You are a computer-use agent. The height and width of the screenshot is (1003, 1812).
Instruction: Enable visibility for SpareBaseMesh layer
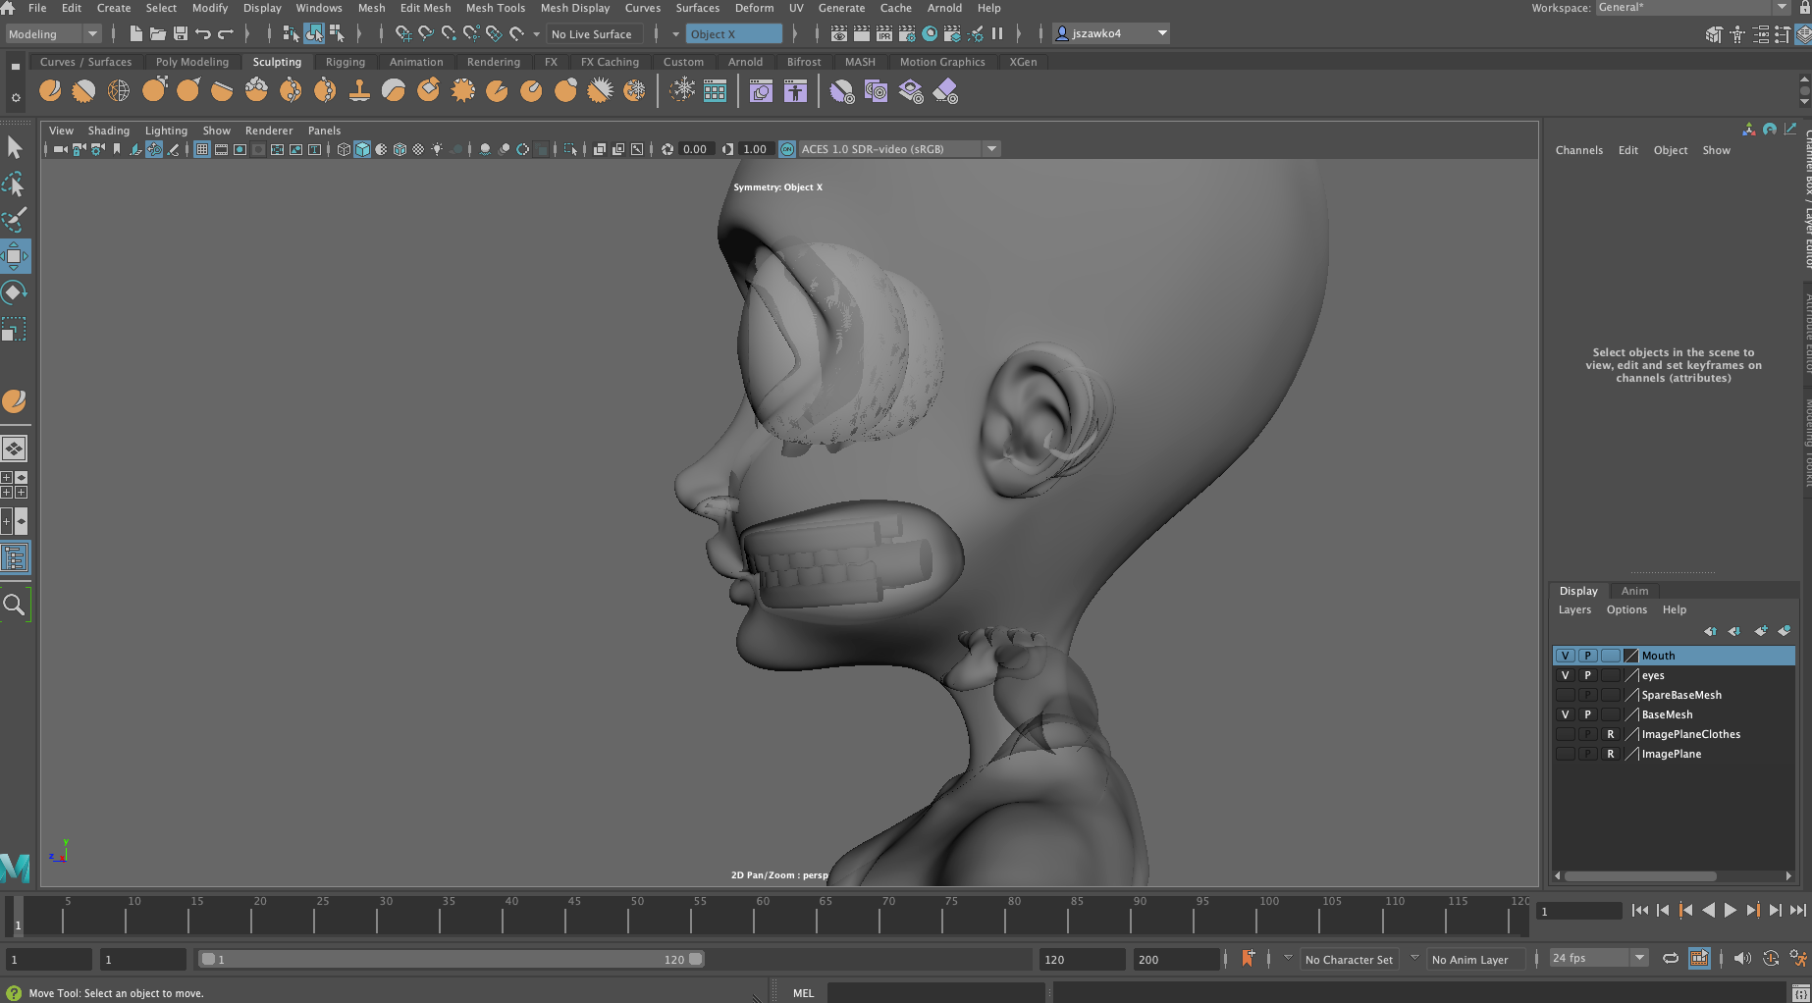pyautogui.click(x=1565, y=695)
